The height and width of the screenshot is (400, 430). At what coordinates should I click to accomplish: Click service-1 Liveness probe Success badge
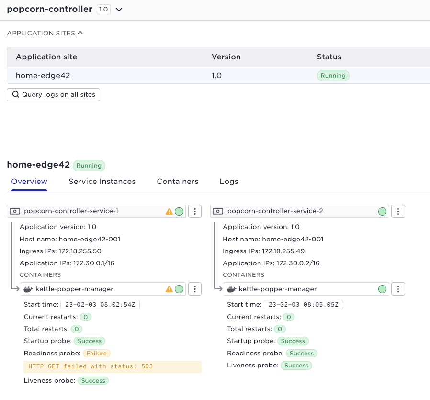[x=93, y=381]
